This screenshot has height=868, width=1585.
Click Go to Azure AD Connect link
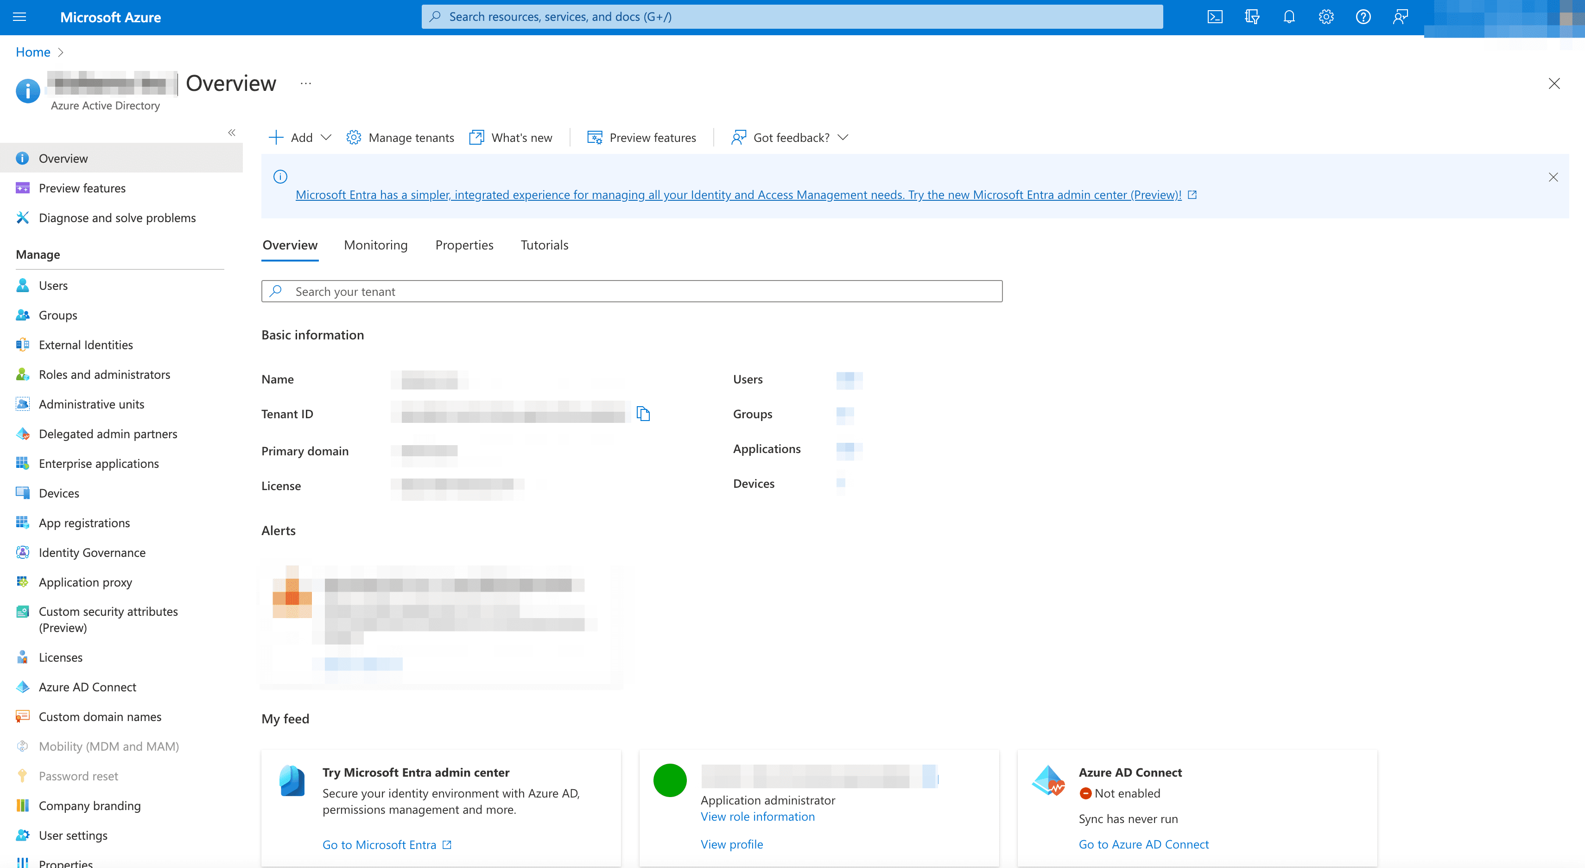1144,844
